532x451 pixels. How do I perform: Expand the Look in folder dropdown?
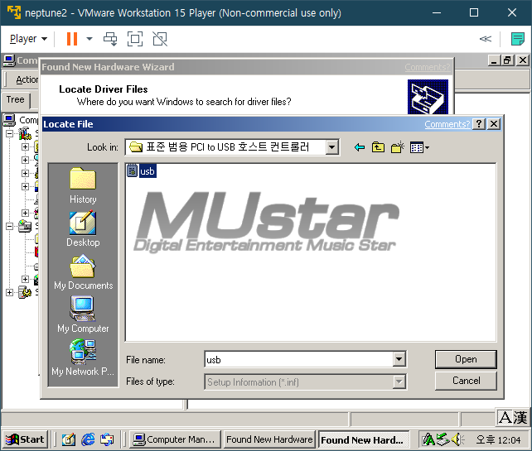coord(331,147)
